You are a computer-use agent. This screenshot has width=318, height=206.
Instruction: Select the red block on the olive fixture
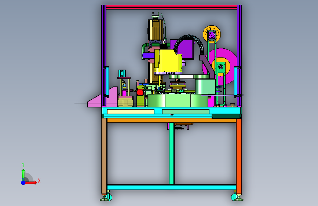(x=140, y=93)
